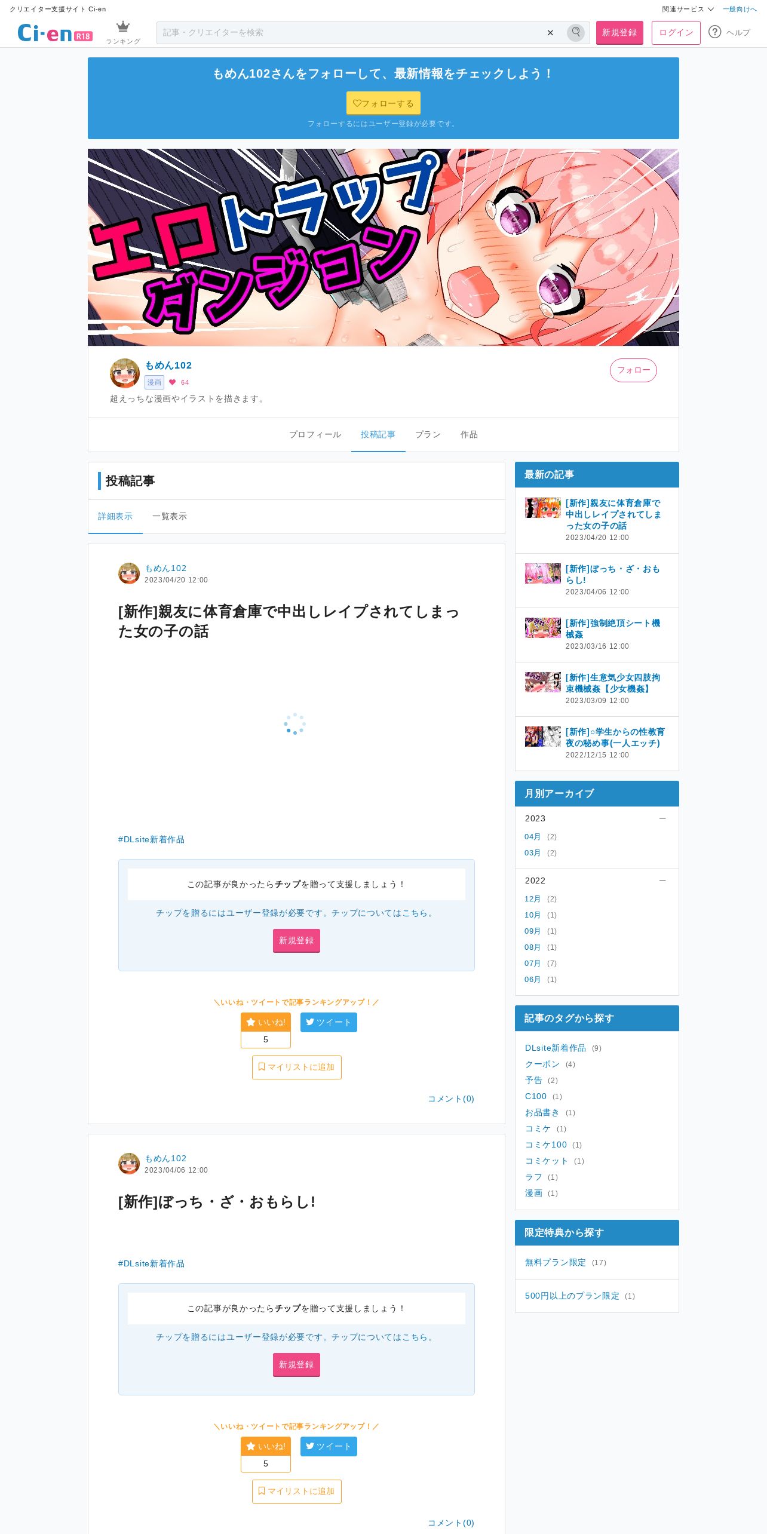Image resolution: width=767 pixels, height=1534 pixels.
Task: Switch to 一般向けへ site link
Action: tap(740, 9)
